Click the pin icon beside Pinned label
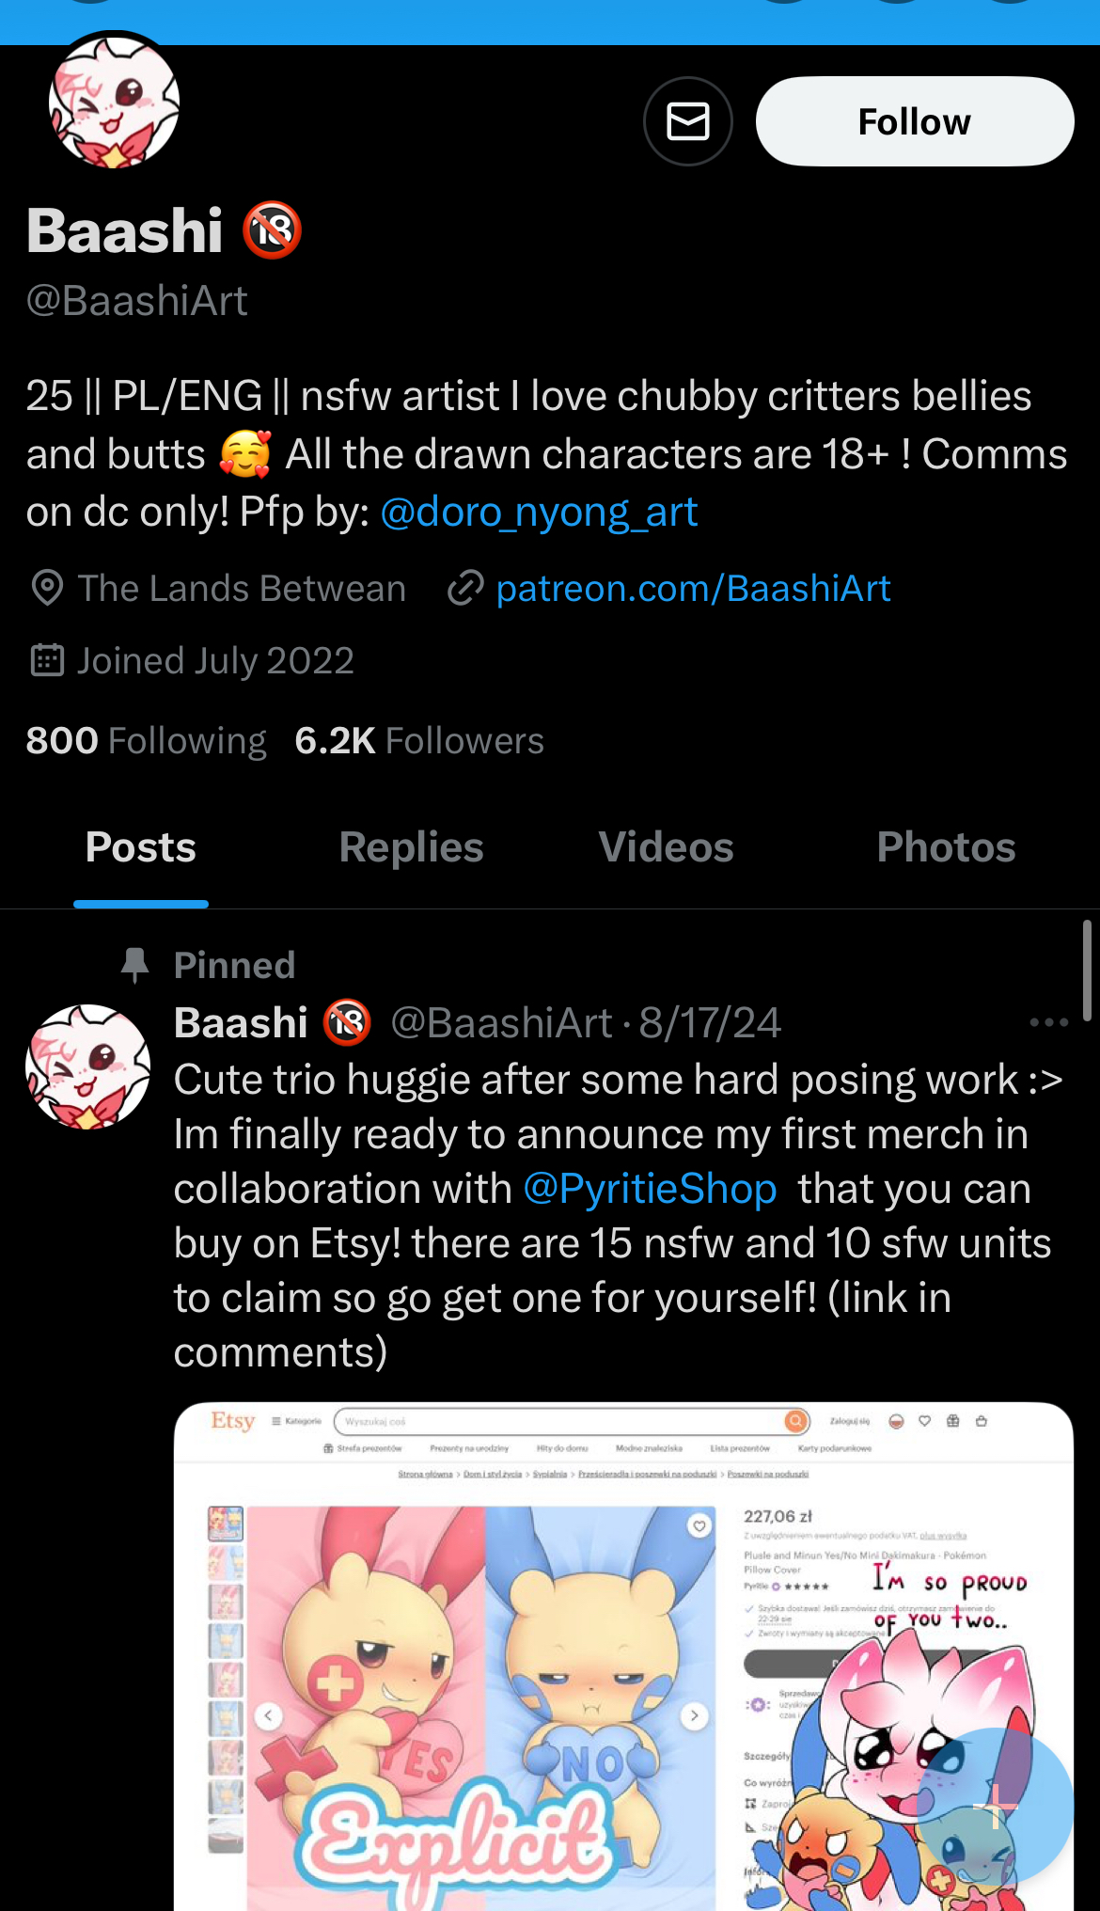 [x=135, y=965]
